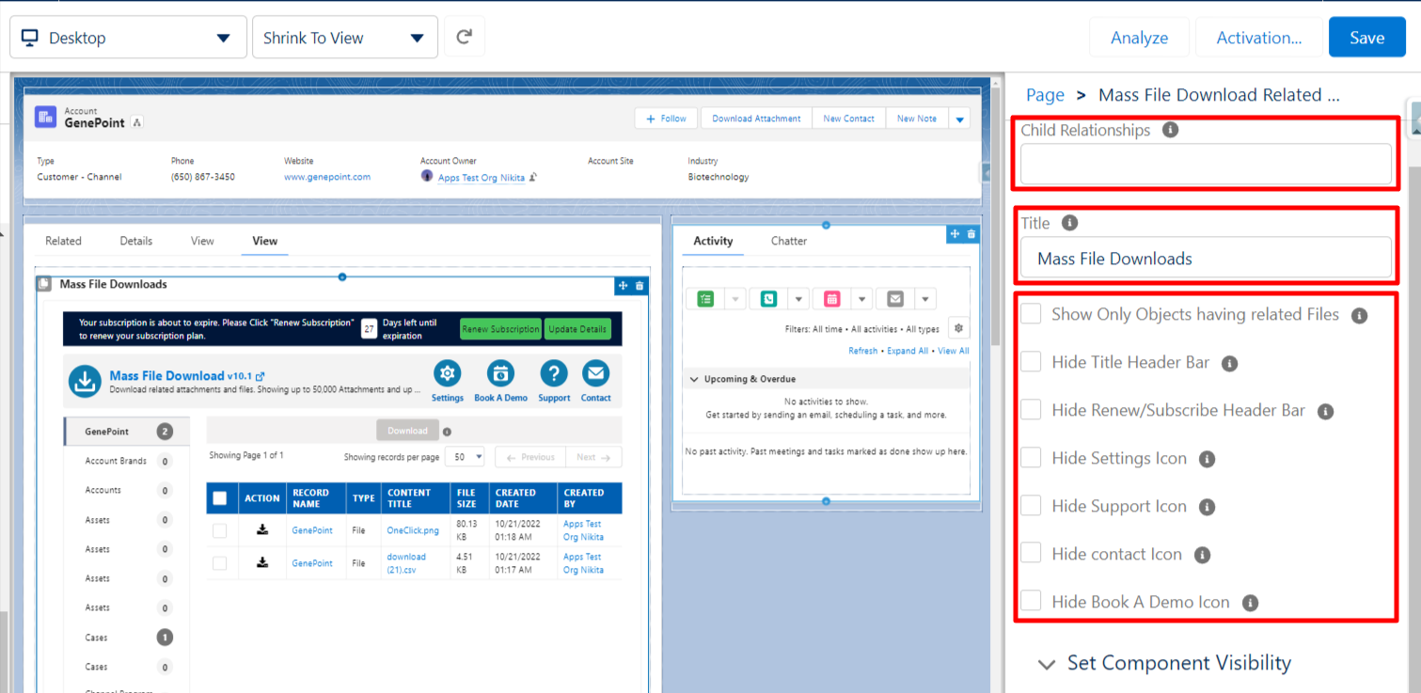Click the Support question mark icon

[x=554, y=373]
